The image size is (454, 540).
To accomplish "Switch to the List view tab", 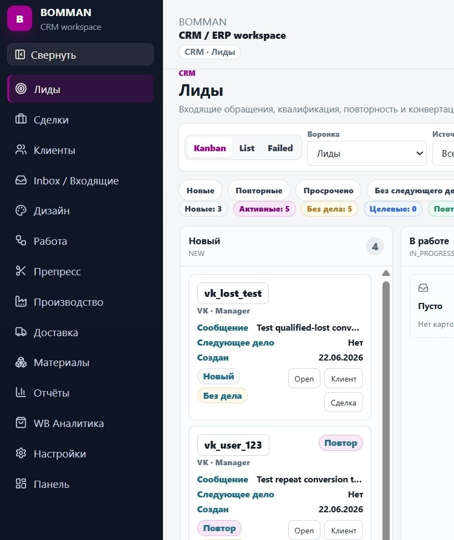I will 247,148.
